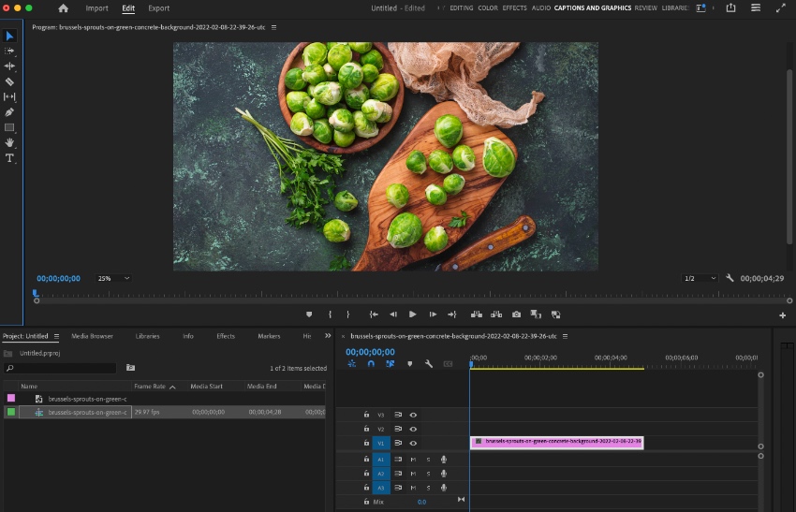This screenshot has height=512, width=796.
Task: Choose the Track Select Forward tool
Action: tap(9, 51)
